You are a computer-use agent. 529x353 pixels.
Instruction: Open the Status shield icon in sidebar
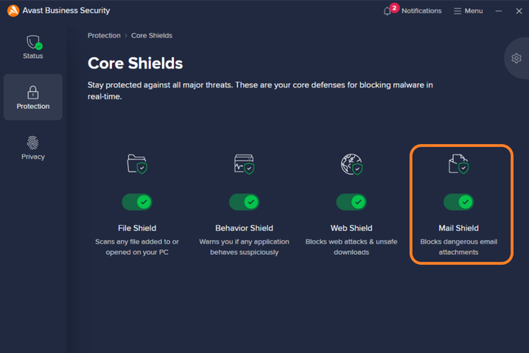pos(34,42)
